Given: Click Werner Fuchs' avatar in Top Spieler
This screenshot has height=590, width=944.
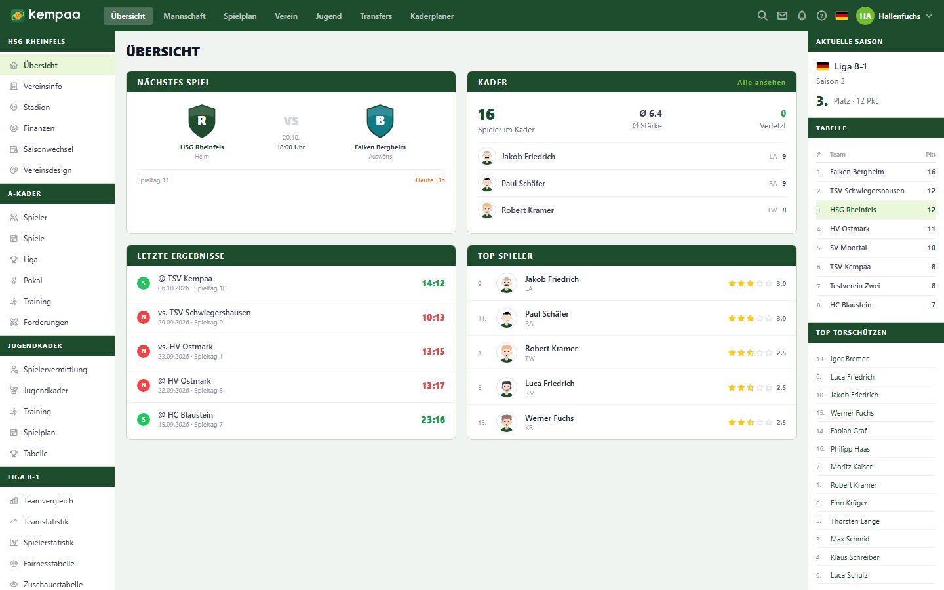Looking at the screenshot, I should coord(507,422).
